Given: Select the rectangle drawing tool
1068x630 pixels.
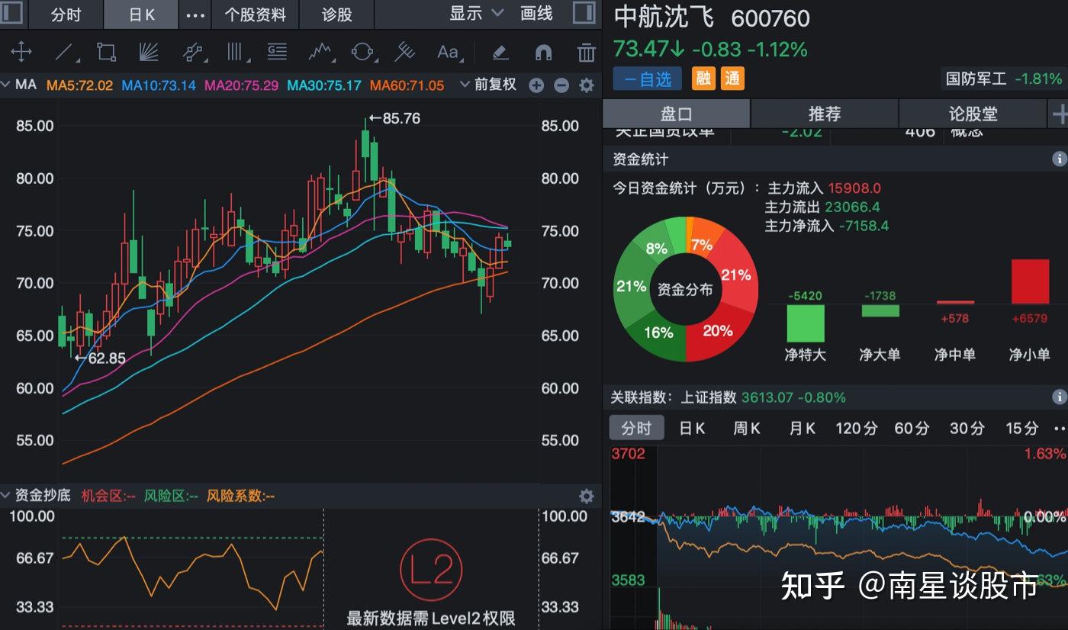Looking at the screenshot, I should pyautogui.click(x=107, y=53).
